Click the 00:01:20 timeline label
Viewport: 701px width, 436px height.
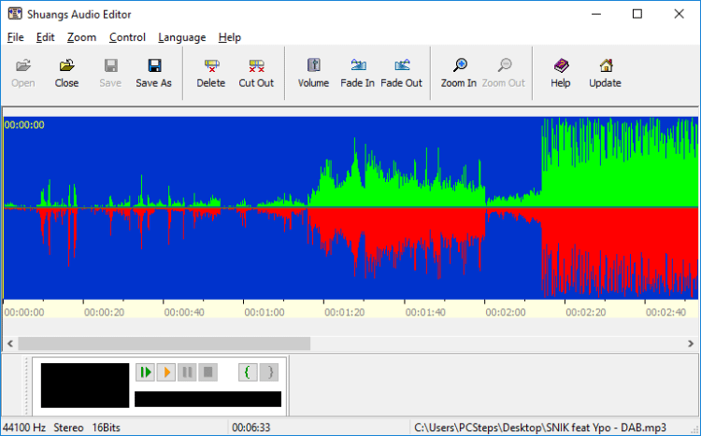click(x=345, y=312)
